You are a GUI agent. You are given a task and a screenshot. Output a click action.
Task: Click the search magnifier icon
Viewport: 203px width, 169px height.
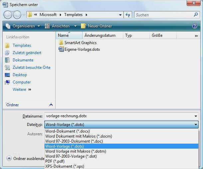tap(196, 15)
